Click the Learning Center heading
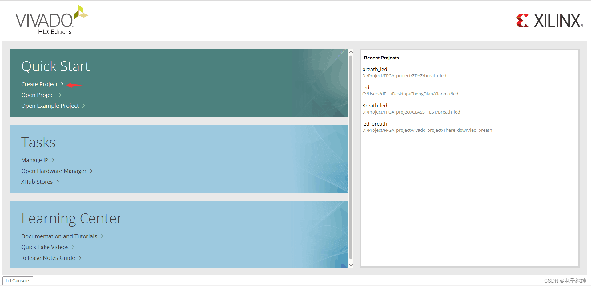Image resolution: width=591 pixels, height=286 pixels. coord(72,219)
